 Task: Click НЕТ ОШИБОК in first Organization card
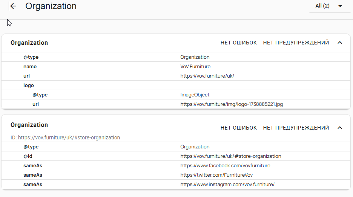tap(239, 43)
